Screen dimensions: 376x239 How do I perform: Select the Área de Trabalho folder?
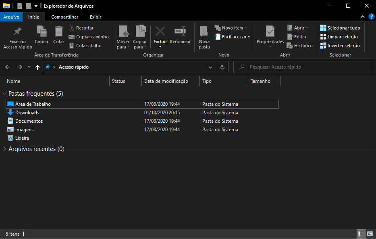click(x=142, y=104)
